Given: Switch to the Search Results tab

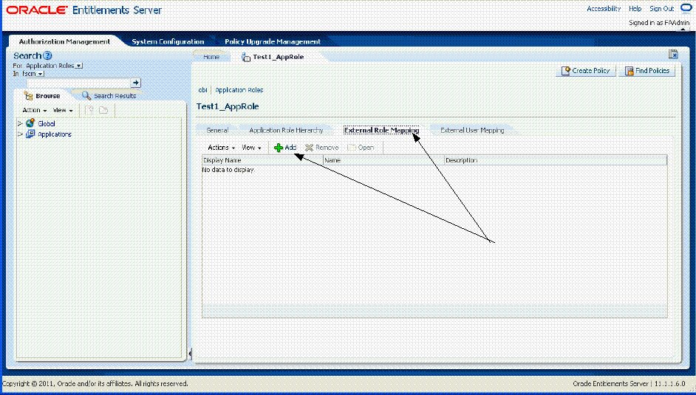Looking at the screenshot, I should point(115,96).
